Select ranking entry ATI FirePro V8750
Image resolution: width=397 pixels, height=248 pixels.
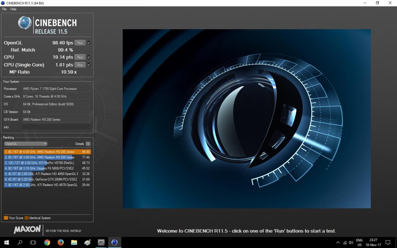(47, 163)
